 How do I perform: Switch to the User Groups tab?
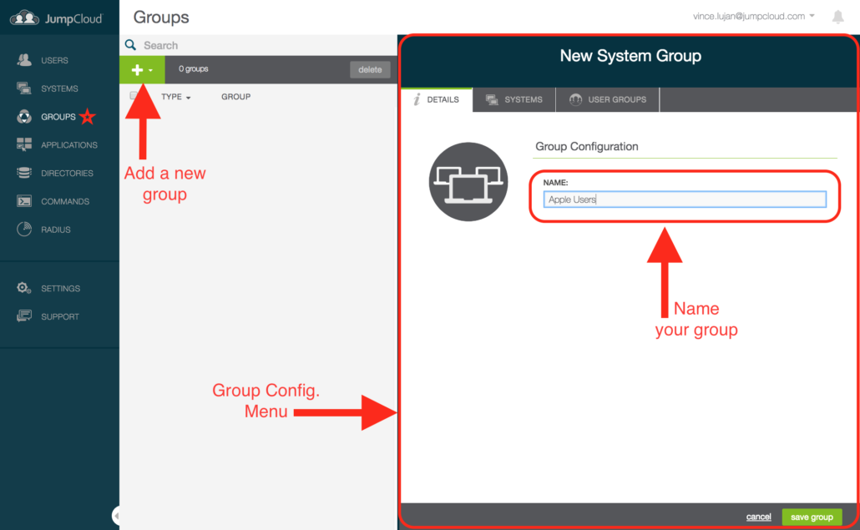[x=607, y=99]
